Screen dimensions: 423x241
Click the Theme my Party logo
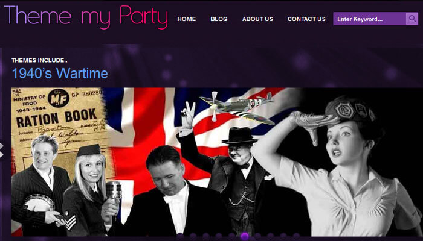pos(86,17)
